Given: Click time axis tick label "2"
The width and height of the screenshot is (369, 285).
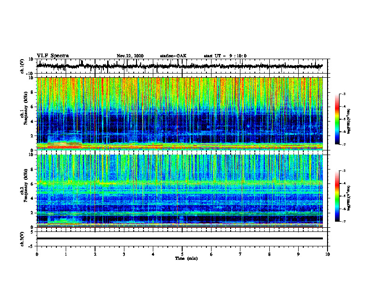Looking at the screenshot, I should point(95,254).
